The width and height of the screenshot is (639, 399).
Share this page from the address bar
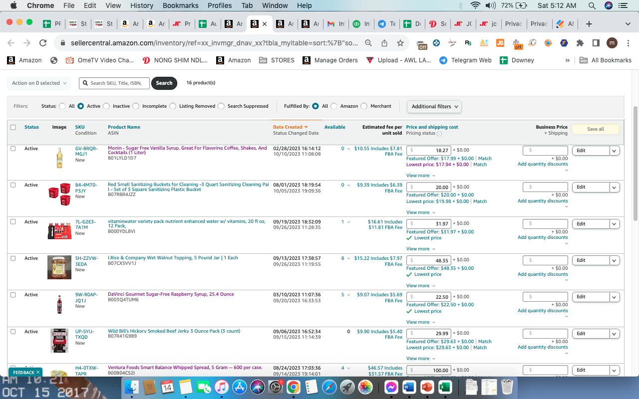click(384, 43)
